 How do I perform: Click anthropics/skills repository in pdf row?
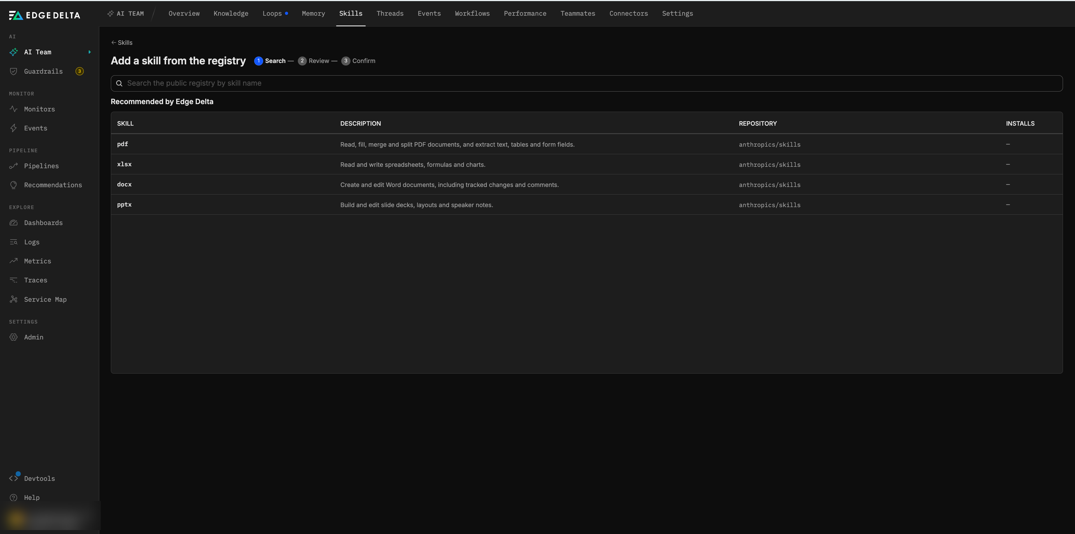click(x=770, y=144)
